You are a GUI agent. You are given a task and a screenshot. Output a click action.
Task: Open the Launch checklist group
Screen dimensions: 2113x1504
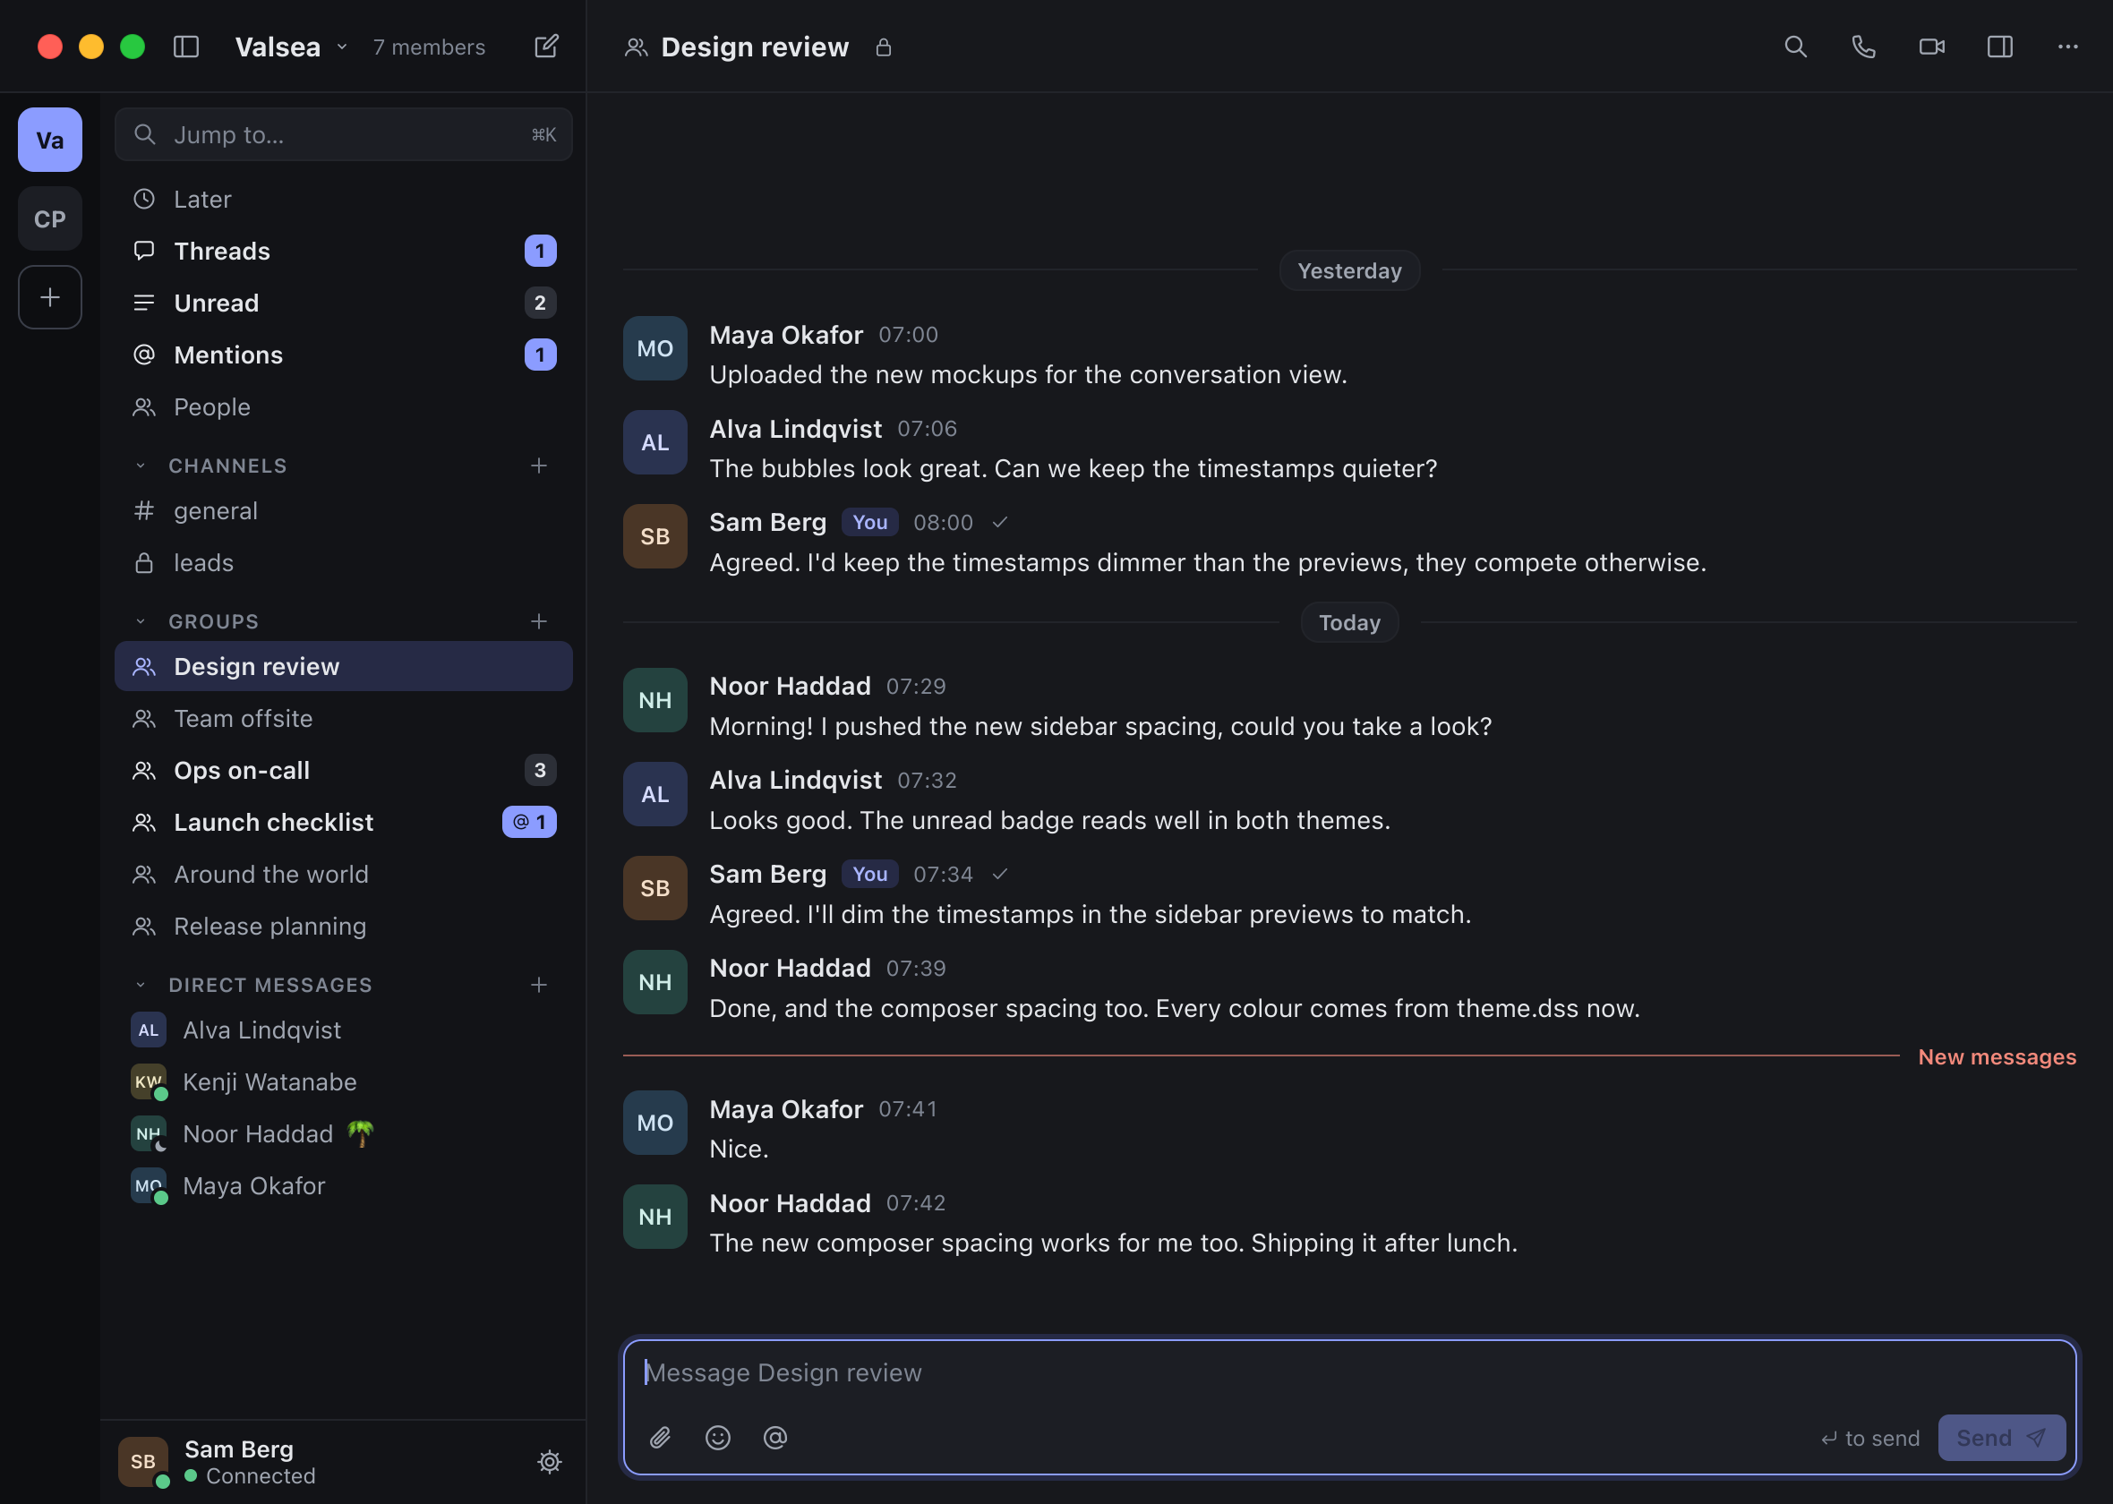click(x=344, y=823)
